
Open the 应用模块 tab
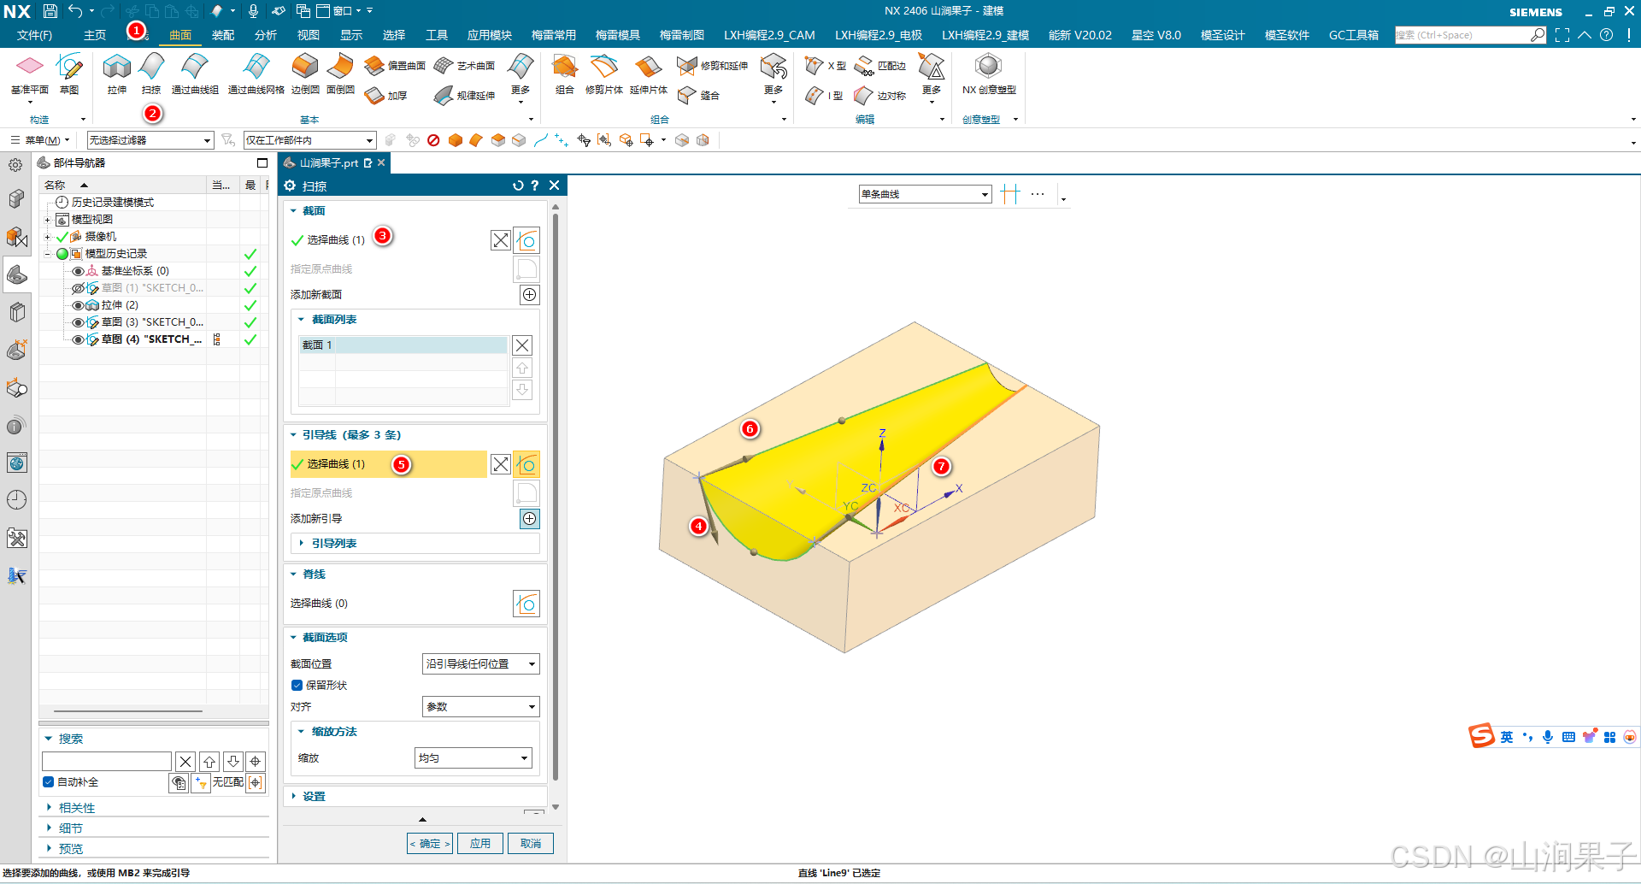(490, 35)
